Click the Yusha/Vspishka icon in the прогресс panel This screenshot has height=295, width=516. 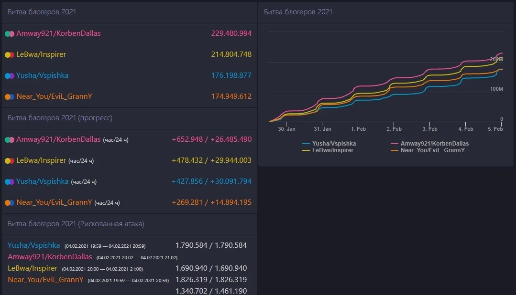coord(10,182)
